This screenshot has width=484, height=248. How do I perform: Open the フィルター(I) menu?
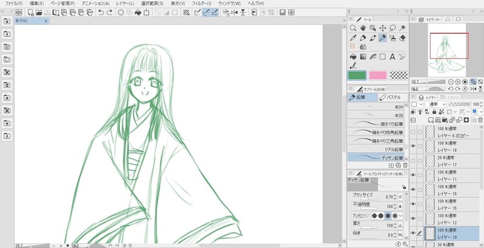pyautogui.click(x=201, y=4)
